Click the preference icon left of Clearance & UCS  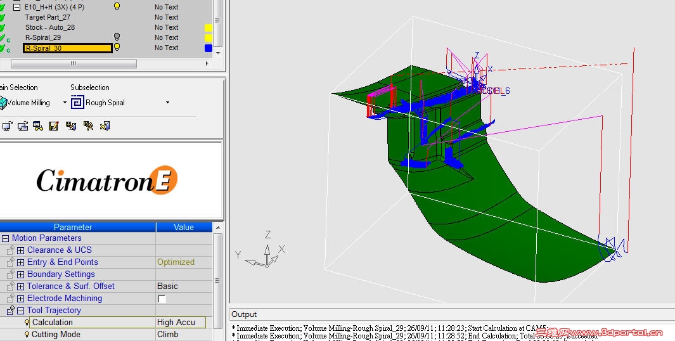[x=11, y=250]
